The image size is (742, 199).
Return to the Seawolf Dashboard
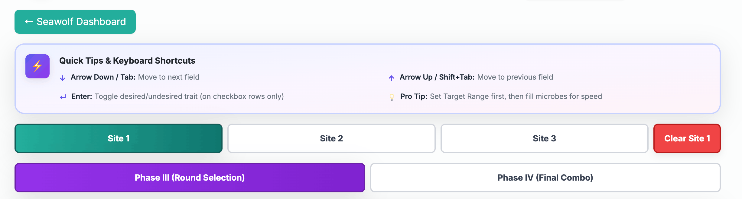tap(75, 21)
